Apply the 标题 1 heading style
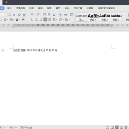This screenshot has width=129, height=129. click(x=93, y=17)
